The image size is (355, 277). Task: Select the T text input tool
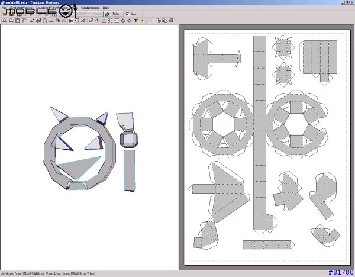(x=136, y=21)
